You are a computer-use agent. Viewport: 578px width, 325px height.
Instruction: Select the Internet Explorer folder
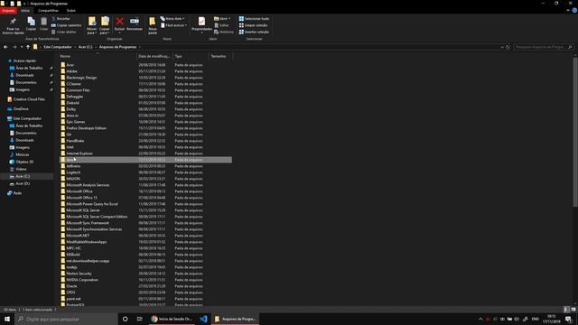tap(145, 153)
